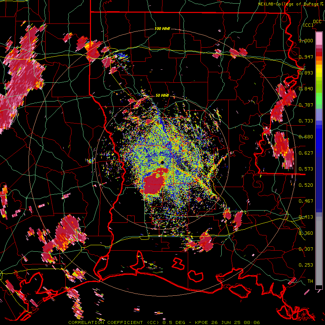The height and width of the screenshot is (325, 325).
Task: Click the KPOE station identifier text
Action: [202, 322]
